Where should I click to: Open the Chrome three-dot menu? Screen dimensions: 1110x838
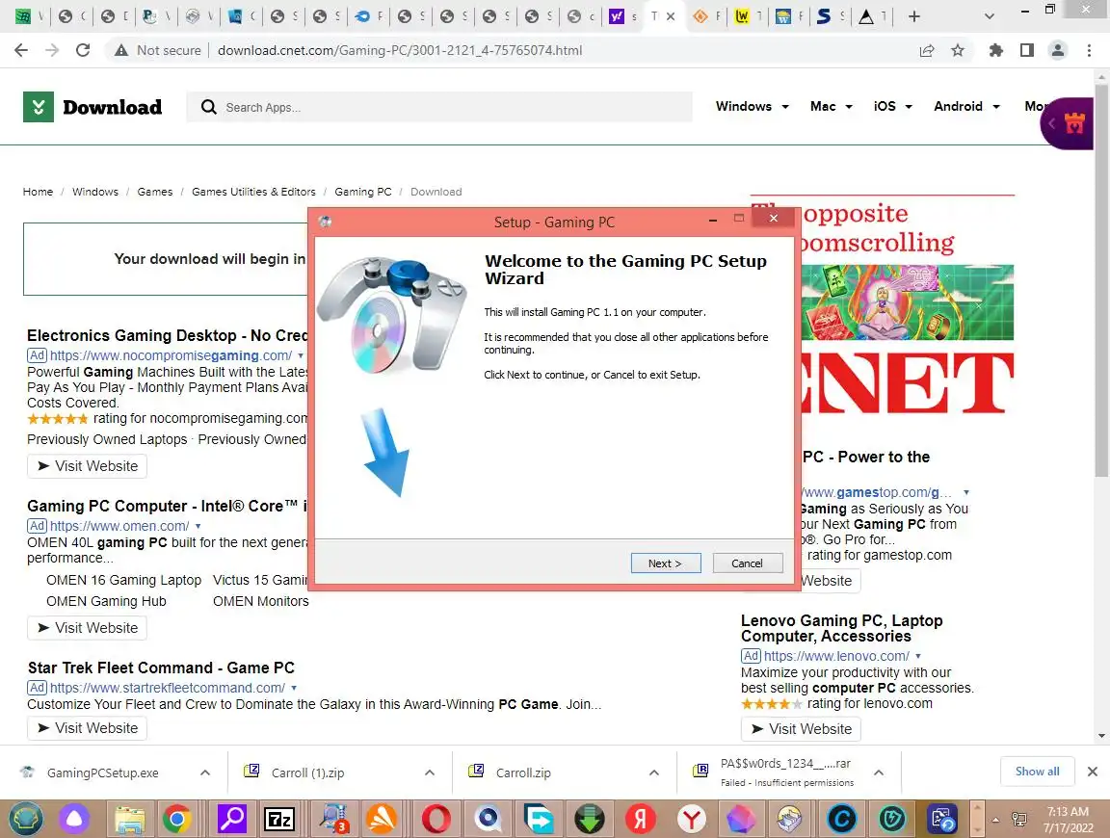tap(1089, 50)
